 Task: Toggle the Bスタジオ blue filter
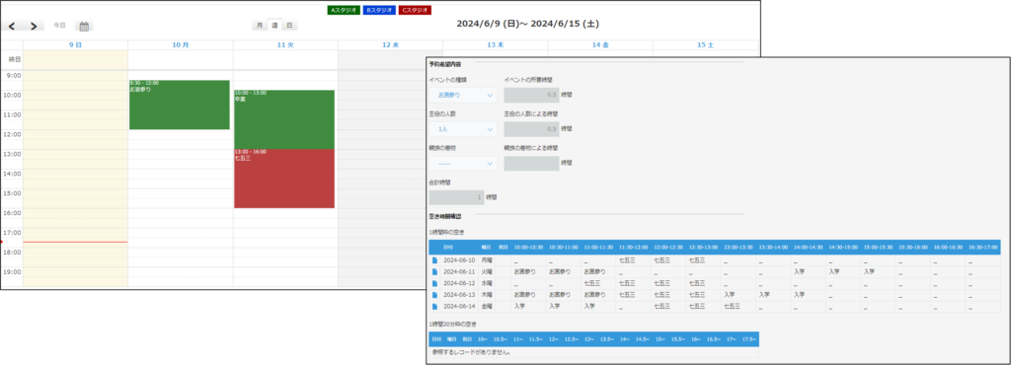coord(379,10)
